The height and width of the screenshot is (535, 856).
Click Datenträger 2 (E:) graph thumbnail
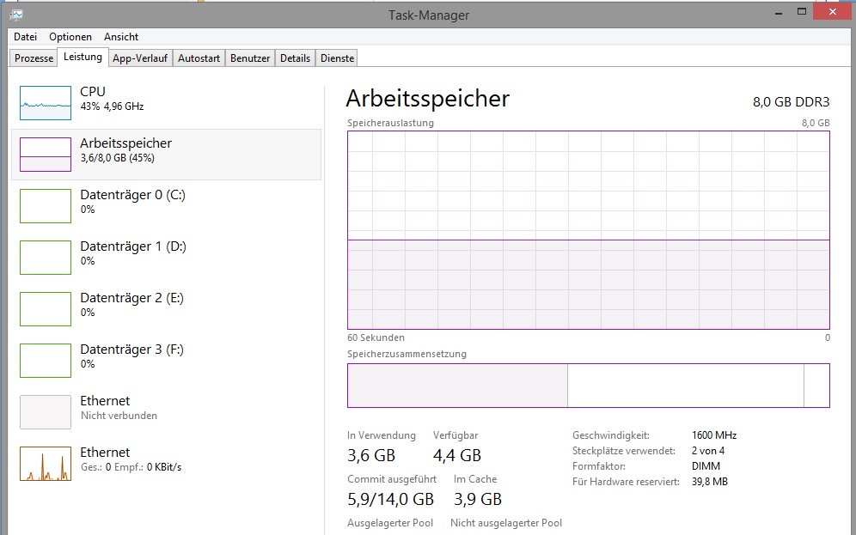coord(46,309)
